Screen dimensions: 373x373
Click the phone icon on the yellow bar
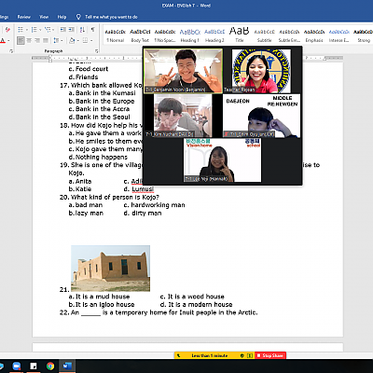178,355
